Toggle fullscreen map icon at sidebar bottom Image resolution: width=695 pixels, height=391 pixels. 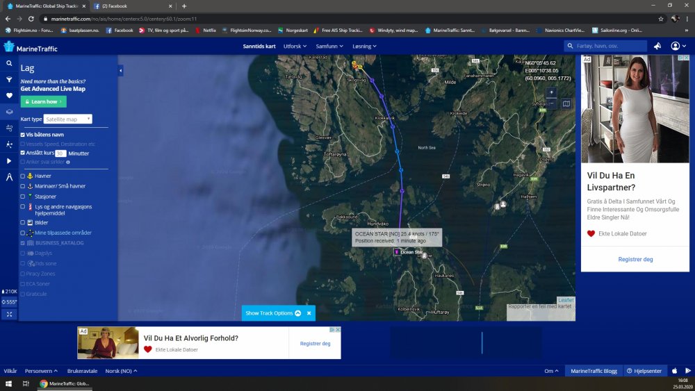[x=9, y=314]
